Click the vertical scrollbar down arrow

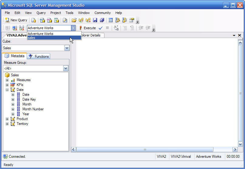click(240, 144)
